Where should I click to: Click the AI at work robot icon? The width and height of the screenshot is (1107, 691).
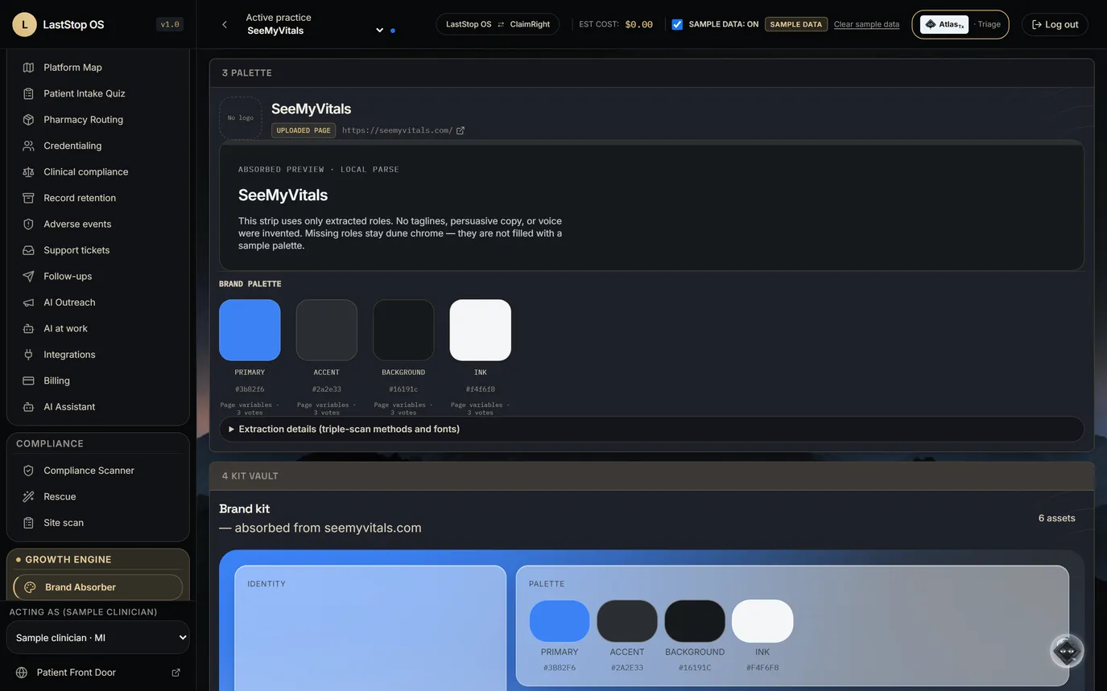[x=28, y=329]
